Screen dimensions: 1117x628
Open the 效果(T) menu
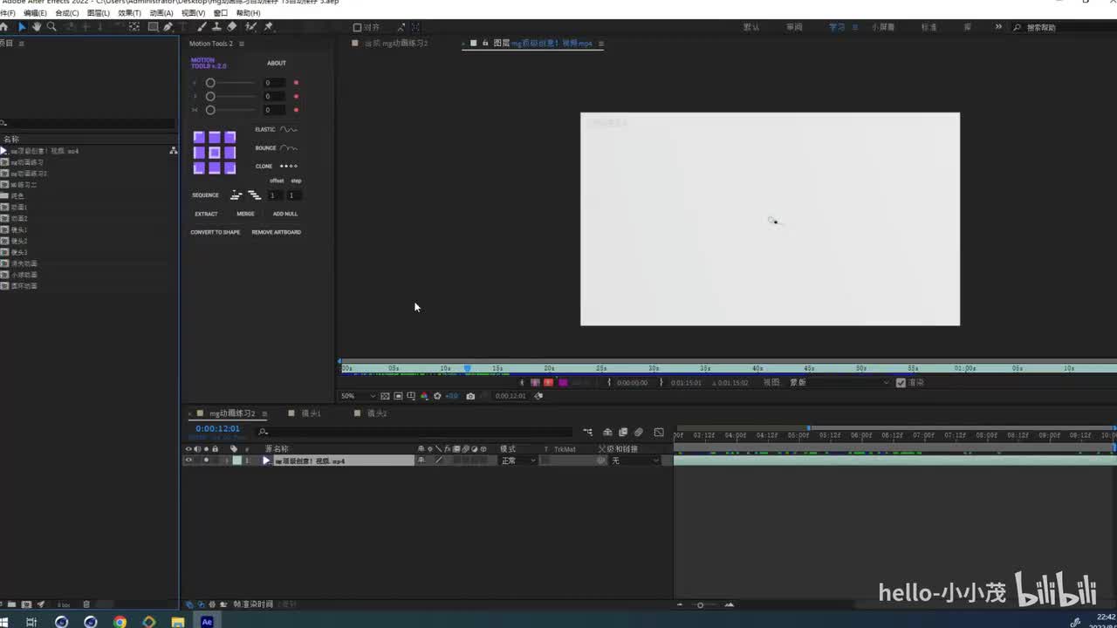pos(129,13)
